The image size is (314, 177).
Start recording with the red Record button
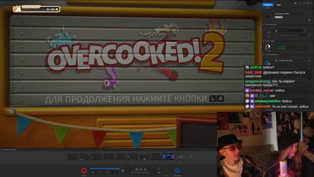point(84,171)
